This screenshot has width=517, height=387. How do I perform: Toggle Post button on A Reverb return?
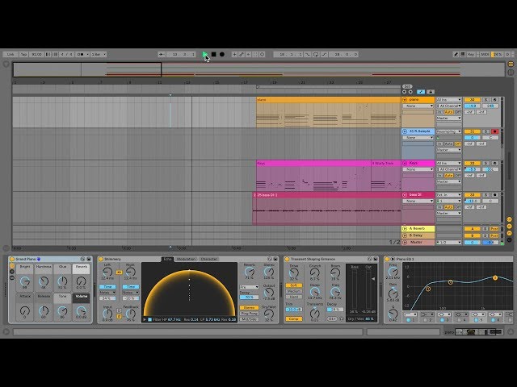coord(494,228)
